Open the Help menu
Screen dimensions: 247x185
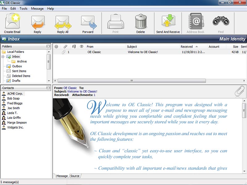click(51, 9)
